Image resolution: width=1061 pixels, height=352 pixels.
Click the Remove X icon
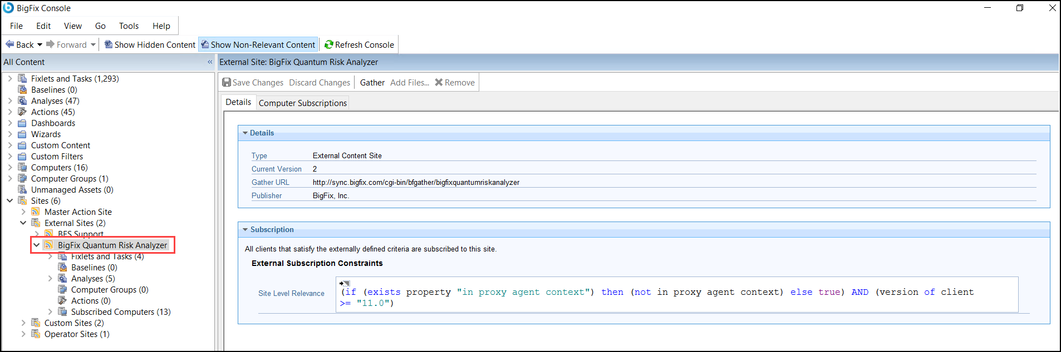(439, 82)
